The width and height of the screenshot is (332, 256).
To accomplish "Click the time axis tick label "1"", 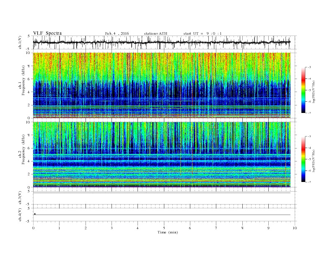I will [59, 228].
